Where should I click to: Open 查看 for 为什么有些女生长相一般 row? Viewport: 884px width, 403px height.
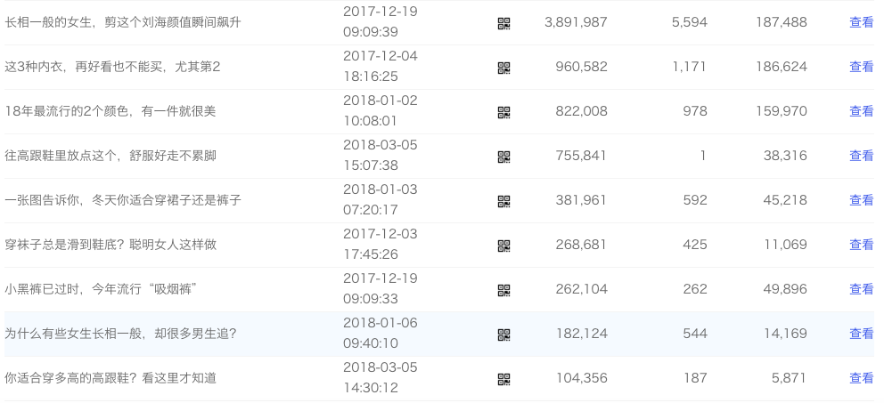[x=861, y=334]
